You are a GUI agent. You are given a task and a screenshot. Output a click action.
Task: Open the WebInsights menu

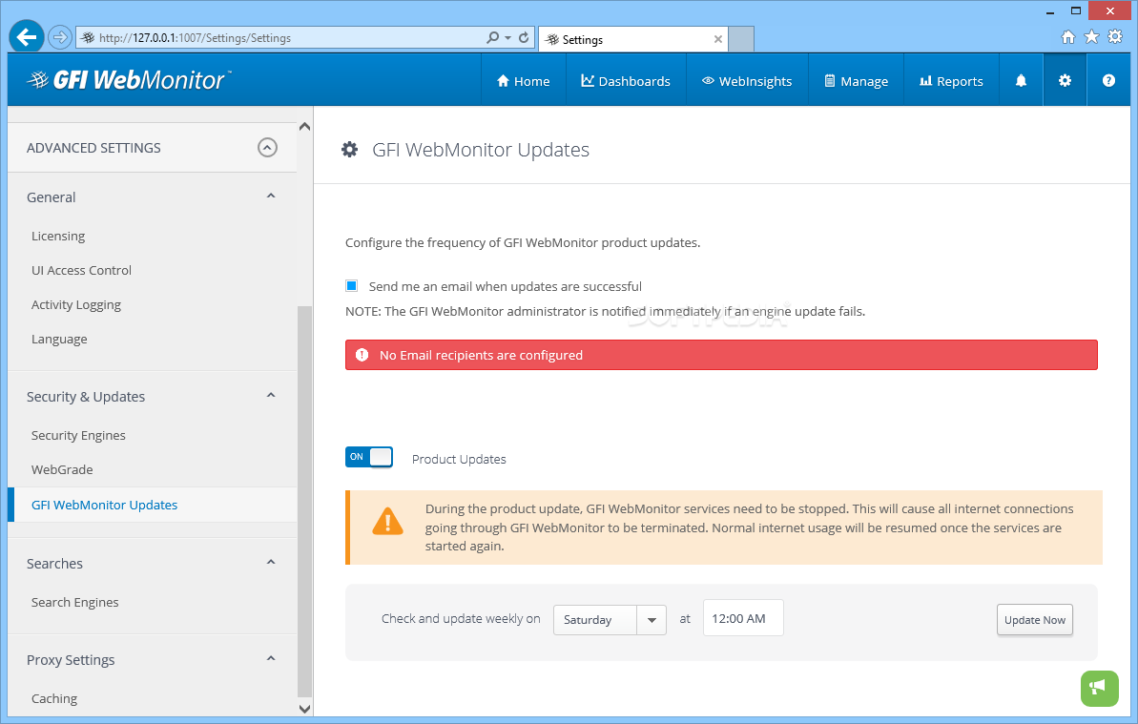tap(747, 80)
